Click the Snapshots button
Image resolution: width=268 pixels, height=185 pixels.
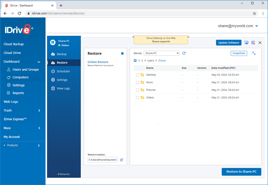point(239,53)
